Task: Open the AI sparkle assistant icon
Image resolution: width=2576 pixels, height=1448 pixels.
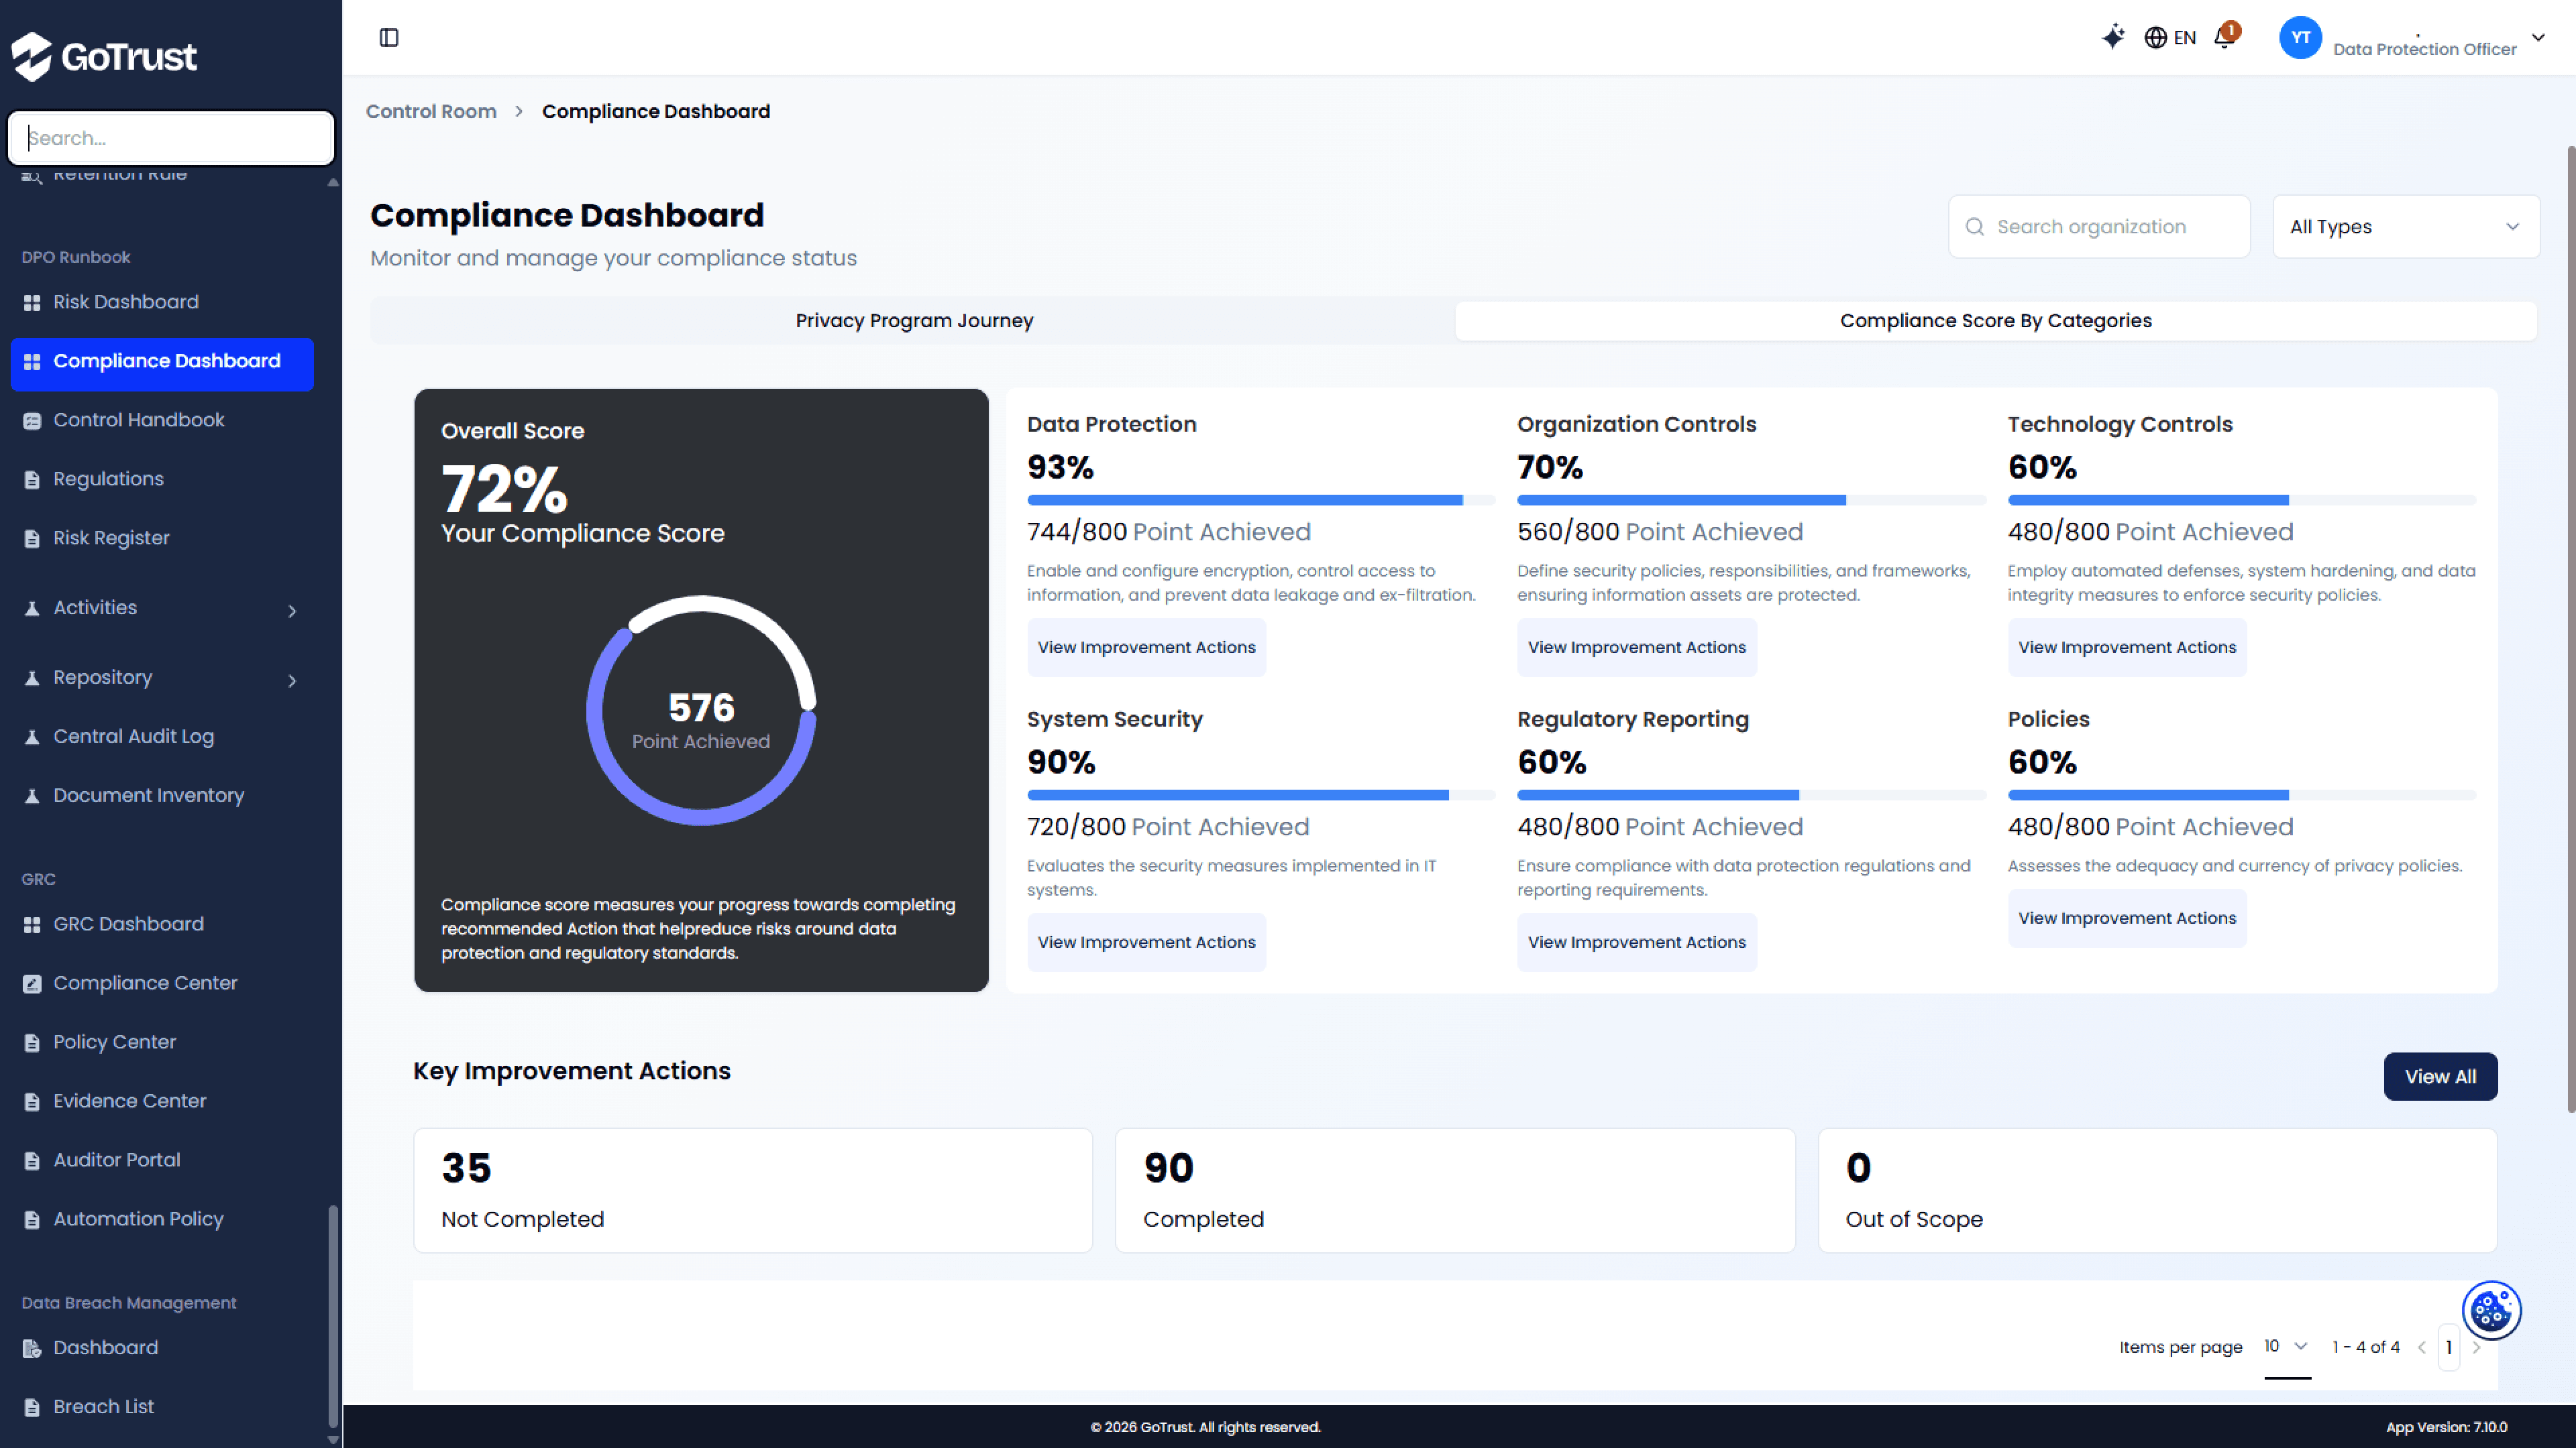Action: pos(2112,37)
